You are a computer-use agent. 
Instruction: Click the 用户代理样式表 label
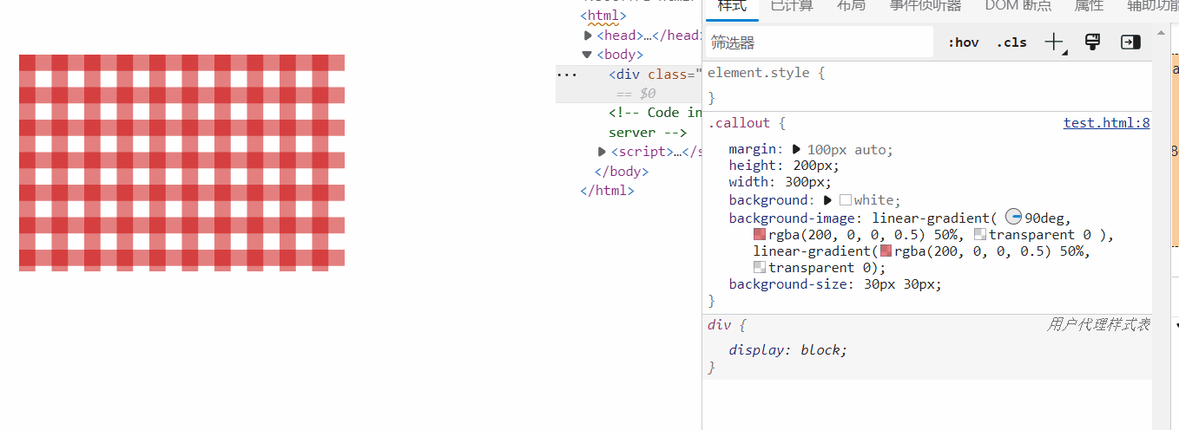[x=1098, y=324]
